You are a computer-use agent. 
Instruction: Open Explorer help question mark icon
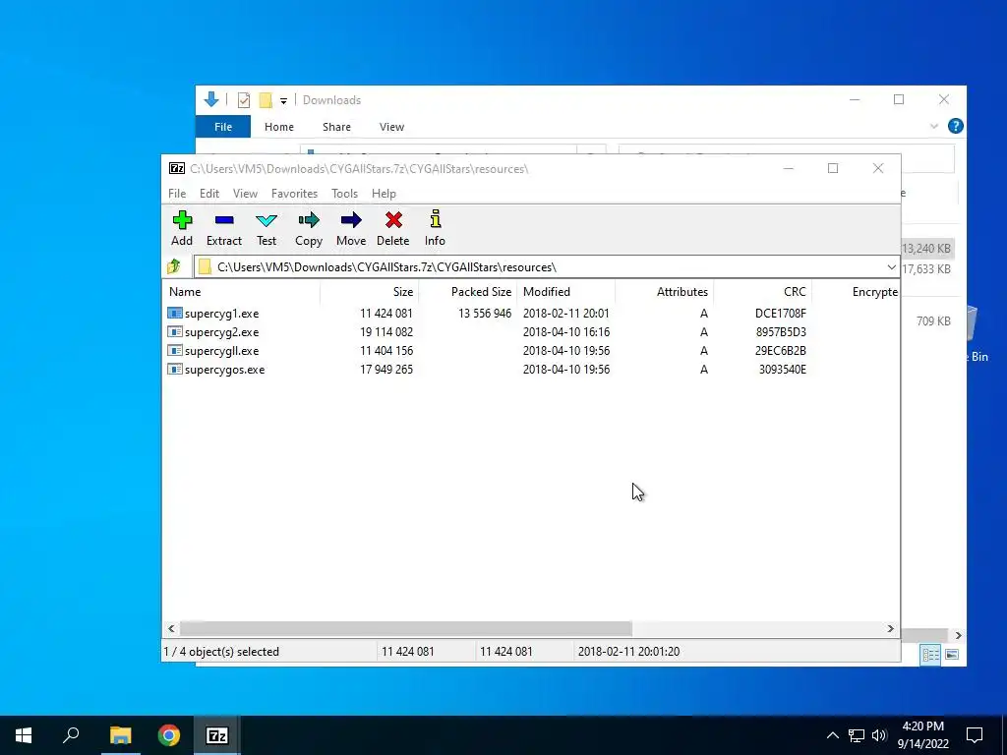pyautogui.click(x=956, y=127)
